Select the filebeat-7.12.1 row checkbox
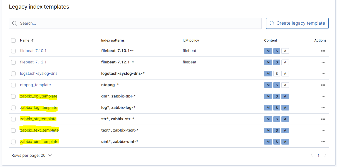Screen dimensions: 337x167 [13, 62]
